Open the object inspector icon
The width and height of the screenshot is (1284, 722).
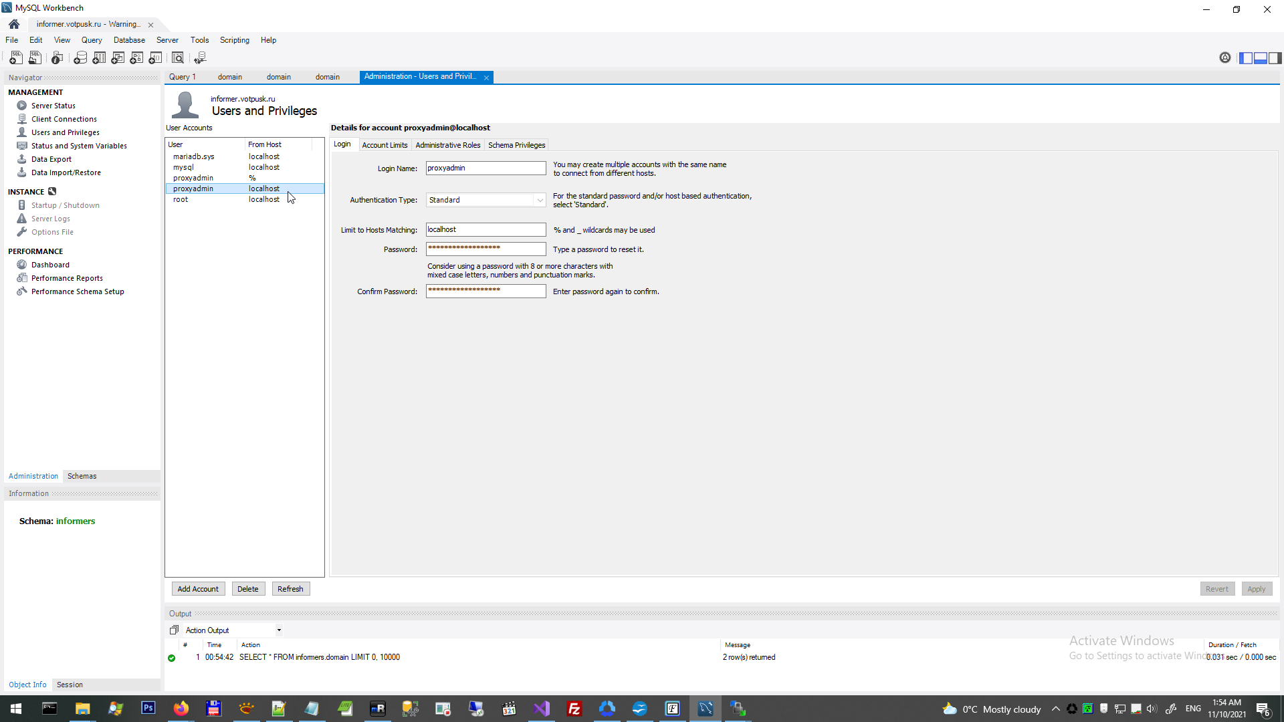(58, 58)
